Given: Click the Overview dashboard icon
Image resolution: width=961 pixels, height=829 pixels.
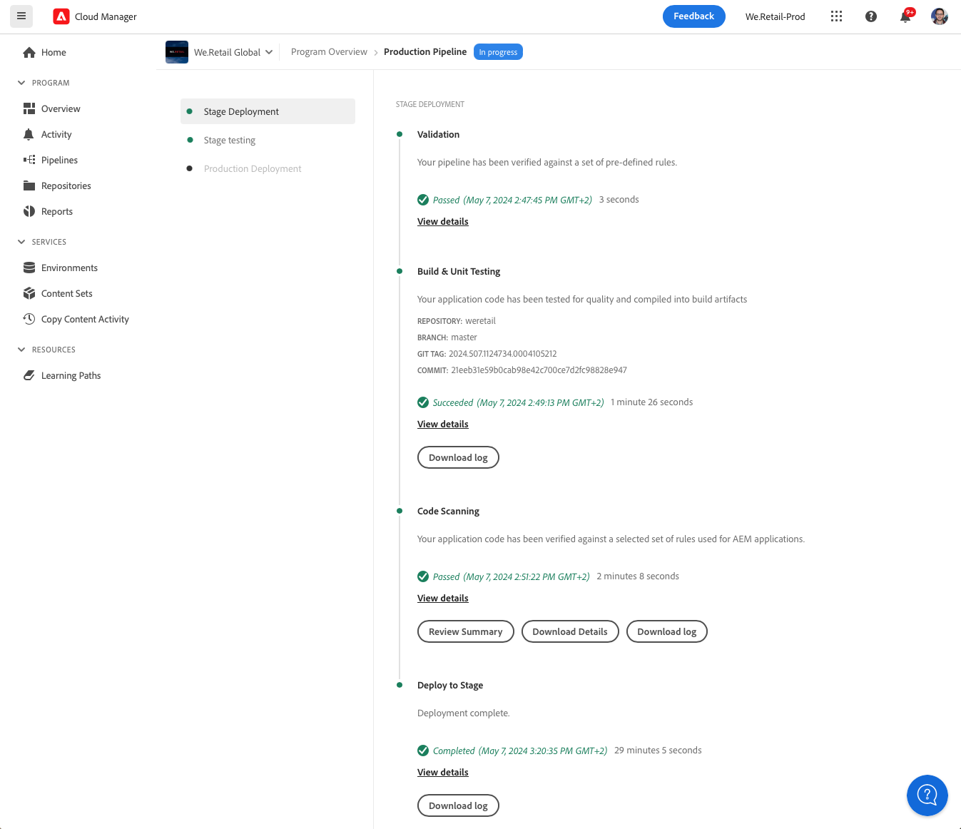Looking at the screenshot, I should 29,108.
